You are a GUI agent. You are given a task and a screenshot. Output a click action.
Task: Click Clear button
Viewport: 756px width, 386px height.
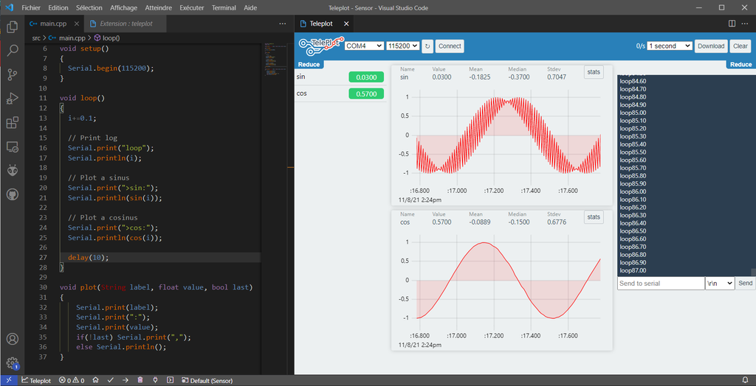coord(740,46)
